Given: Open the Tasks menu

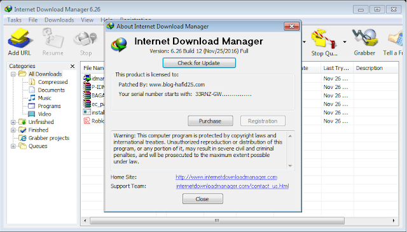Looking at the screenshot, I should pos(14,20).
